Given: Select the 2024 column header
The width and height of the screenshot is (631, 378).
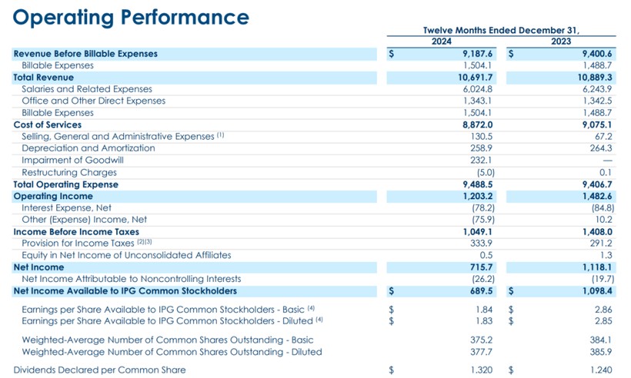Looking at the screenshot, I should (442, 41).
